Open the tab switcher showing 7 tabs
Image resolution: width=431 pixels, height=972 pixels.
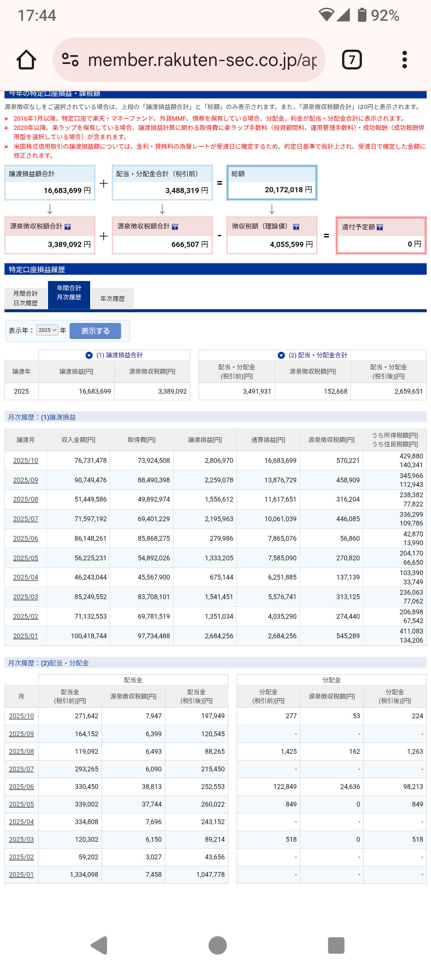(x=352, y=60)
